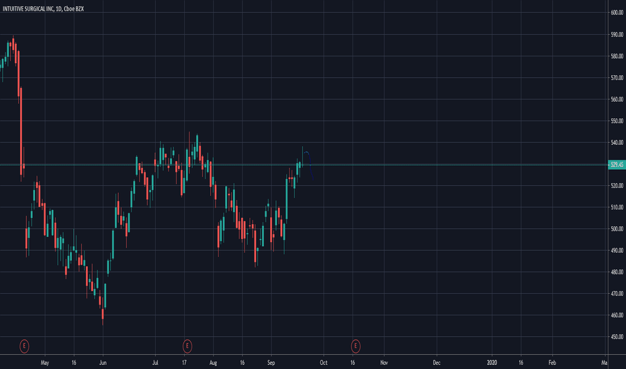626x369 pixels.
Task: Click the earnings E marker at July 17
Action: (187, 346)
